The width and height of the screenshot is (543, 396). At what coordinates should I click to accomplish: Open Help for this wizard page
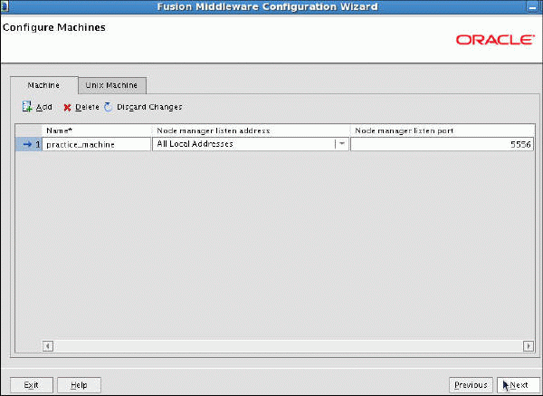point(79,385)
